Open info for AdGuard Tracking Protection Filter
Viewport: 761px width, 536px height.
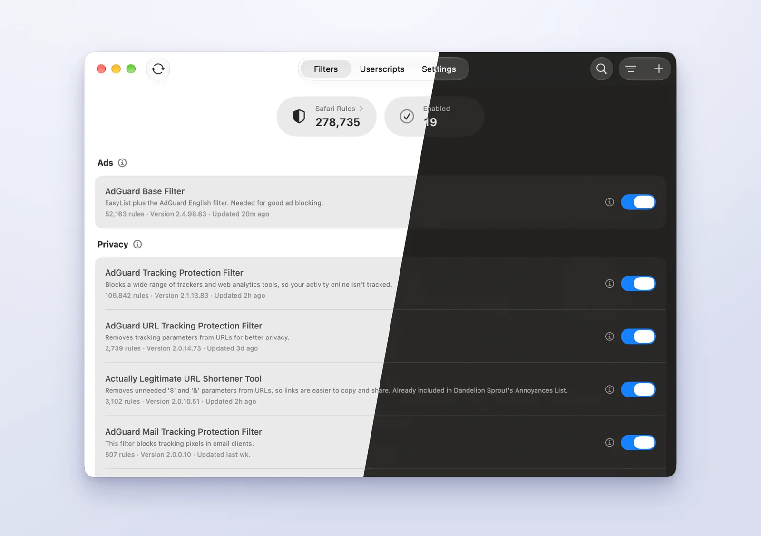pos(609,283)
